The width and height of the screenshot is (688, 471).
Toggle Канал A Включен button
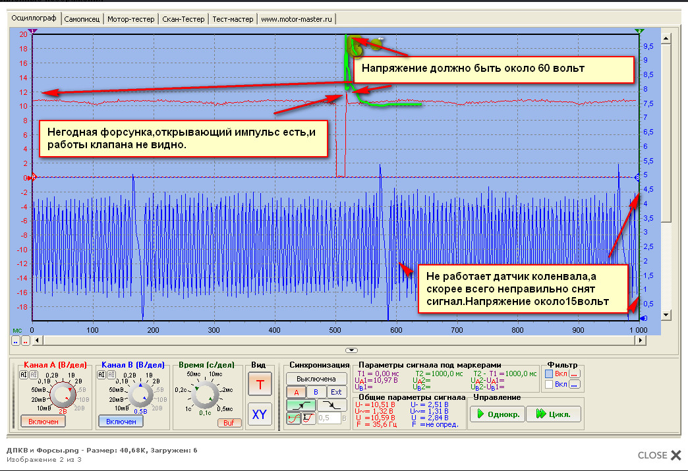pyautogui.click(x=43, y=422)
